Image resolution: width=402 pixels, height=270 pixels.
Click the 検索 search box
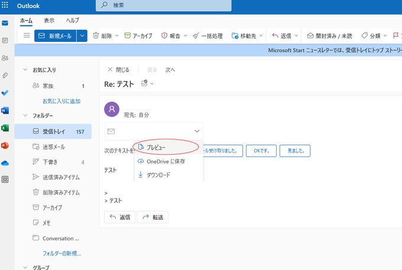click(164, 5)
